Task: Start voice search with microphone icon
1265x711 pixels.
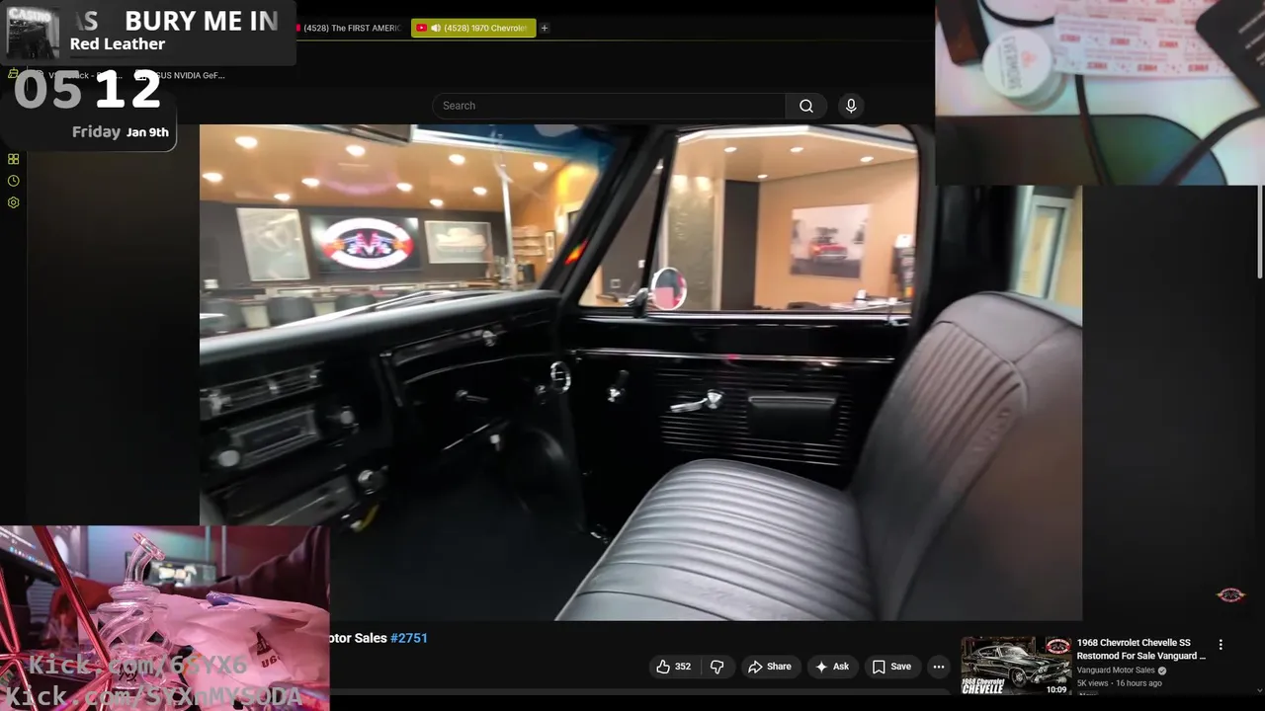Action: click(851, 106)
